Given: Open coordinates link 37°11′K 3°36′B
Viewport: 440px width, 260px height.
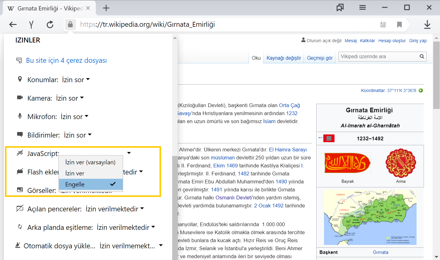Looking at the screenshot, I should coord(402,90).
